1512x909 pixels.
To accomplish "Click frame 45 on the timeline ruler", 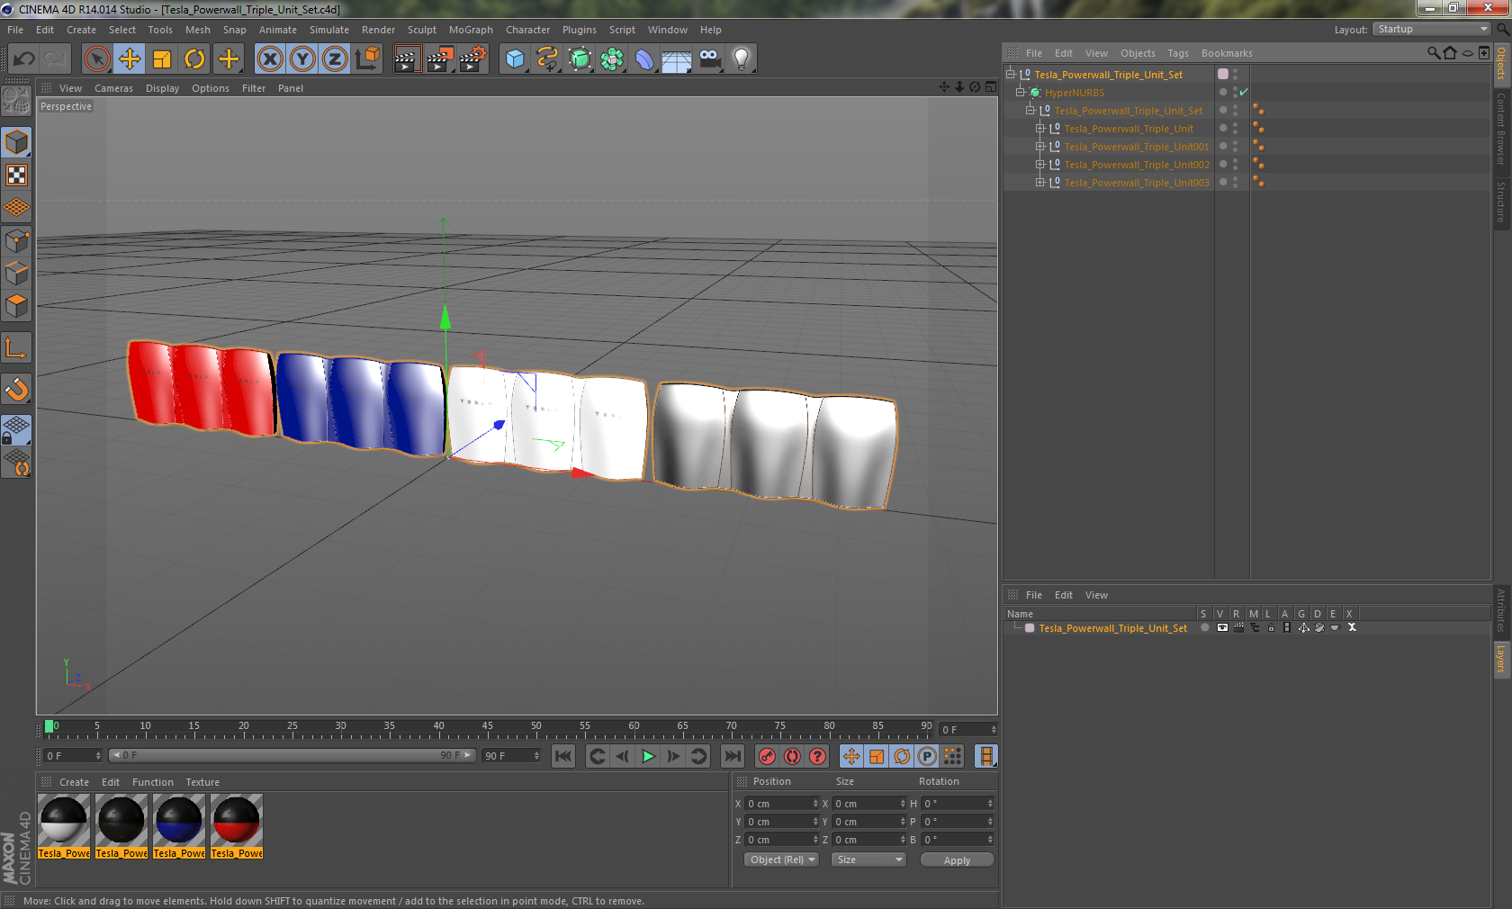I will 487,725.
